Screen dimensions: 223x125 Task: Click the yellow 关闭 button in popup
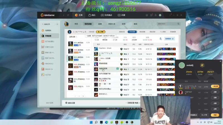tap(215, 115)
